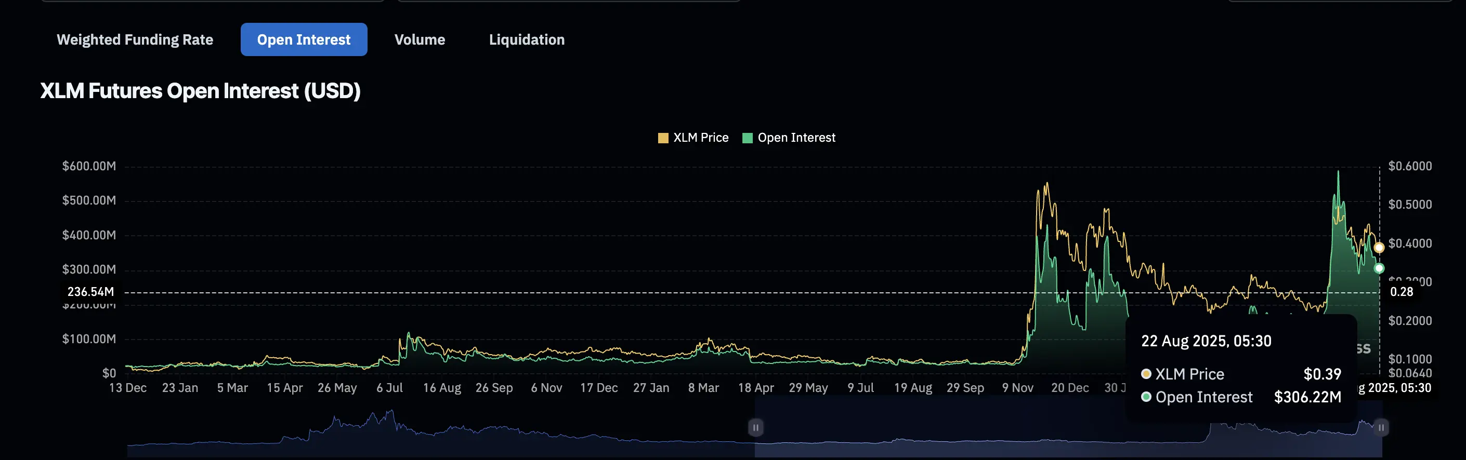Click the green Open Interest legend swatch
Viewport: 1466px width, 460px height.
coord(747,138)
